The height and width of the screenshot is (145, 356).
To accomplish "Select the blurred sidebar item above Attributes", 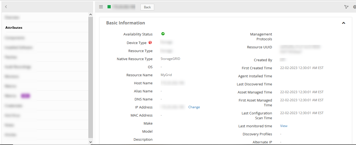I will point(12,17).
